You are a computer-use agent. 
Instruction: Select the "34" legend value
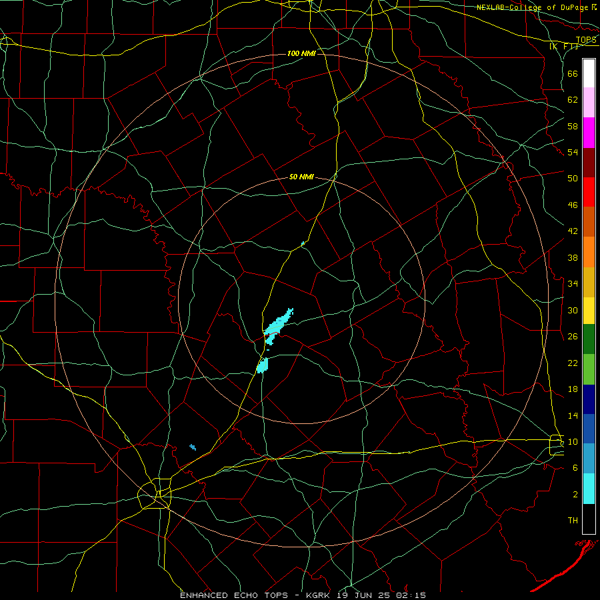click(573, 284)
